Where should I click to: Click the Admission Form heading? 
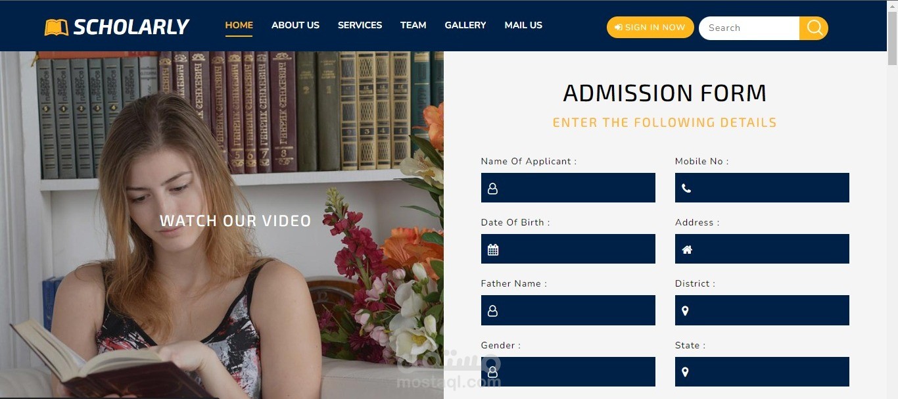[665, 93]
